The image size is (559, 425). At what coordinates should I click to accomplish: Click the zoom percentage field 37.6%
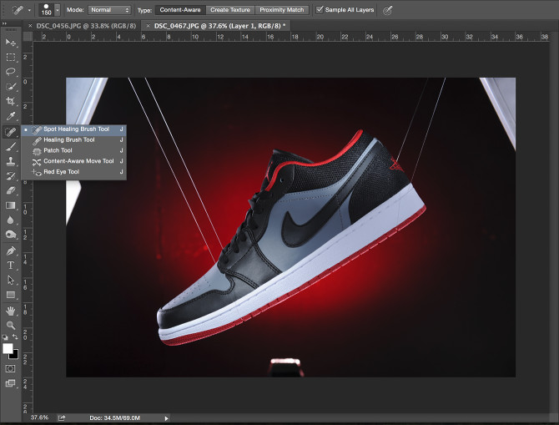click(39, 417)
